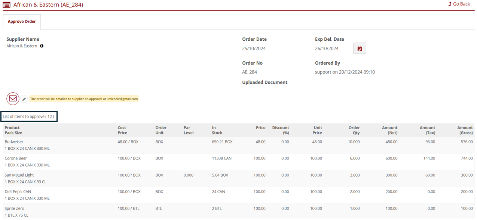Screen dimensions: 477x220
Task: Click the red envelope email icon
Action: 13,99
